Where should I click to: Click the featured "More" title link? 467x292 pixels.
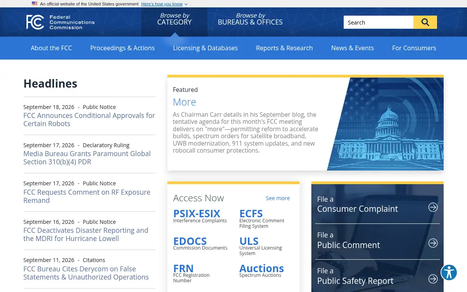click(x=184, y=102)
